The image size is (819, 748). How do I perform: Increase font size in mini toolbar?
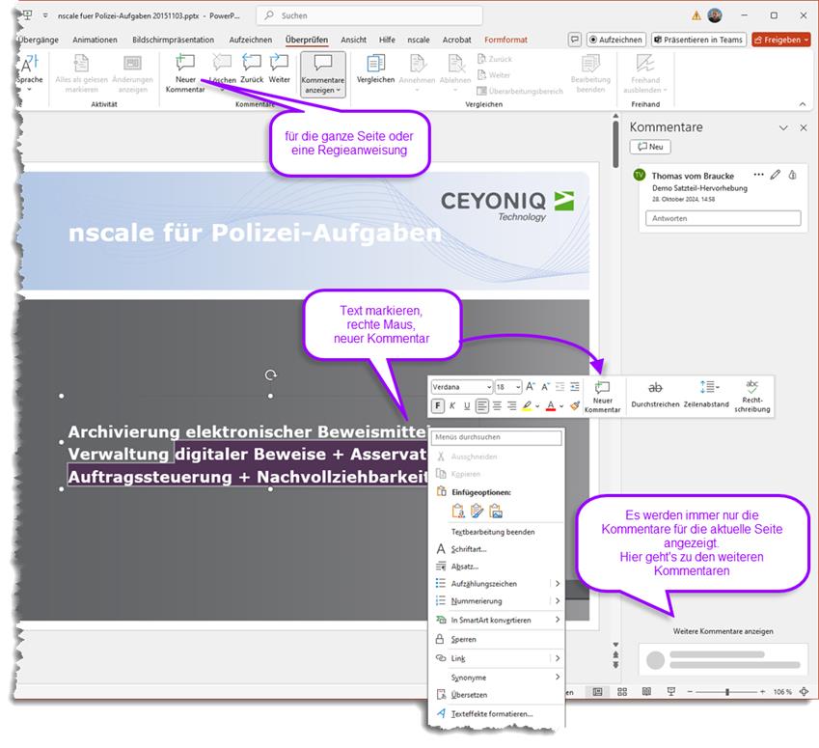tap(531, 387)
